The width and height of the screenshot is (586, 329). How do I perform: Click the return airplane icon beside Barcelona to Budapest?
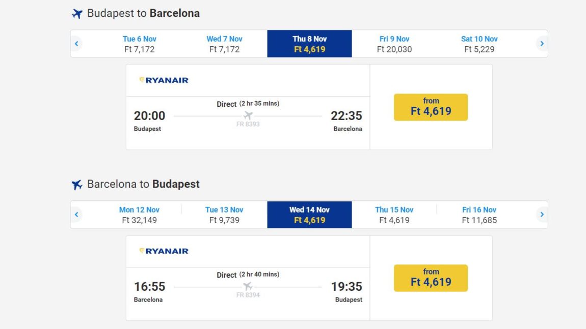(77, 185)
